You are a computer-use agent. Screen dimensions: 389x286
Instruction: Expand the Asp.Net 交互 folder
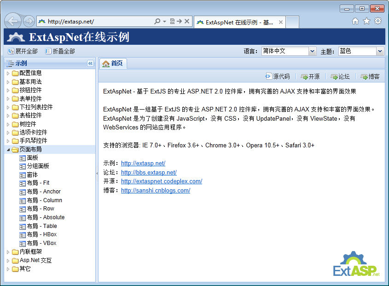click(x=8, y=261)
